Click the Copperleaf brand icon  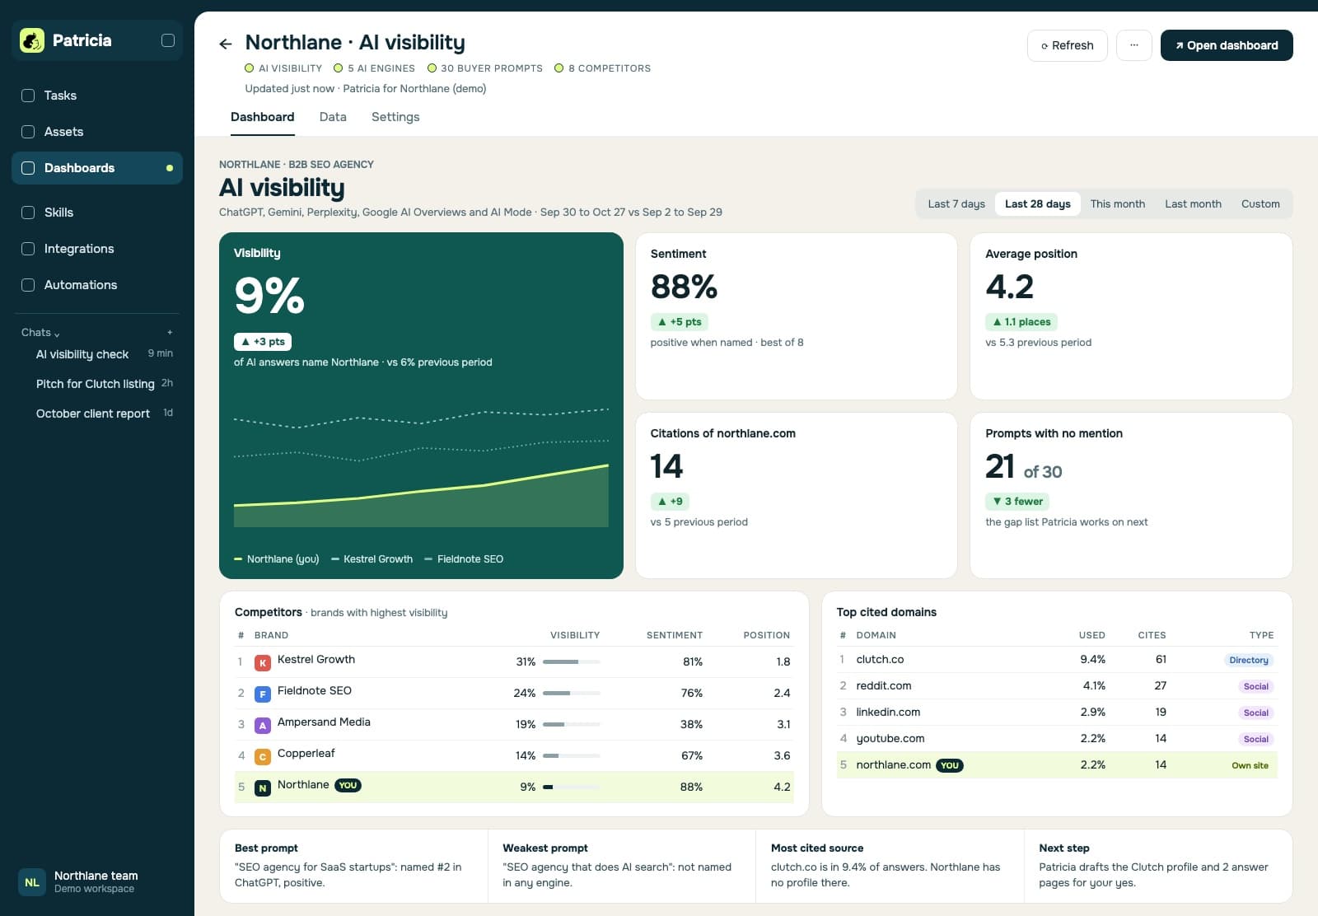[x=263, y=757]
